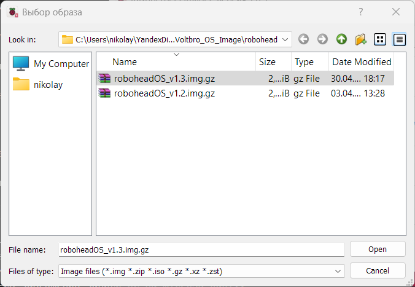Click the Forward navigation arrow icon
Image resolution: width=415 pixels, height=287 pixels.
[x=322, y=39]
